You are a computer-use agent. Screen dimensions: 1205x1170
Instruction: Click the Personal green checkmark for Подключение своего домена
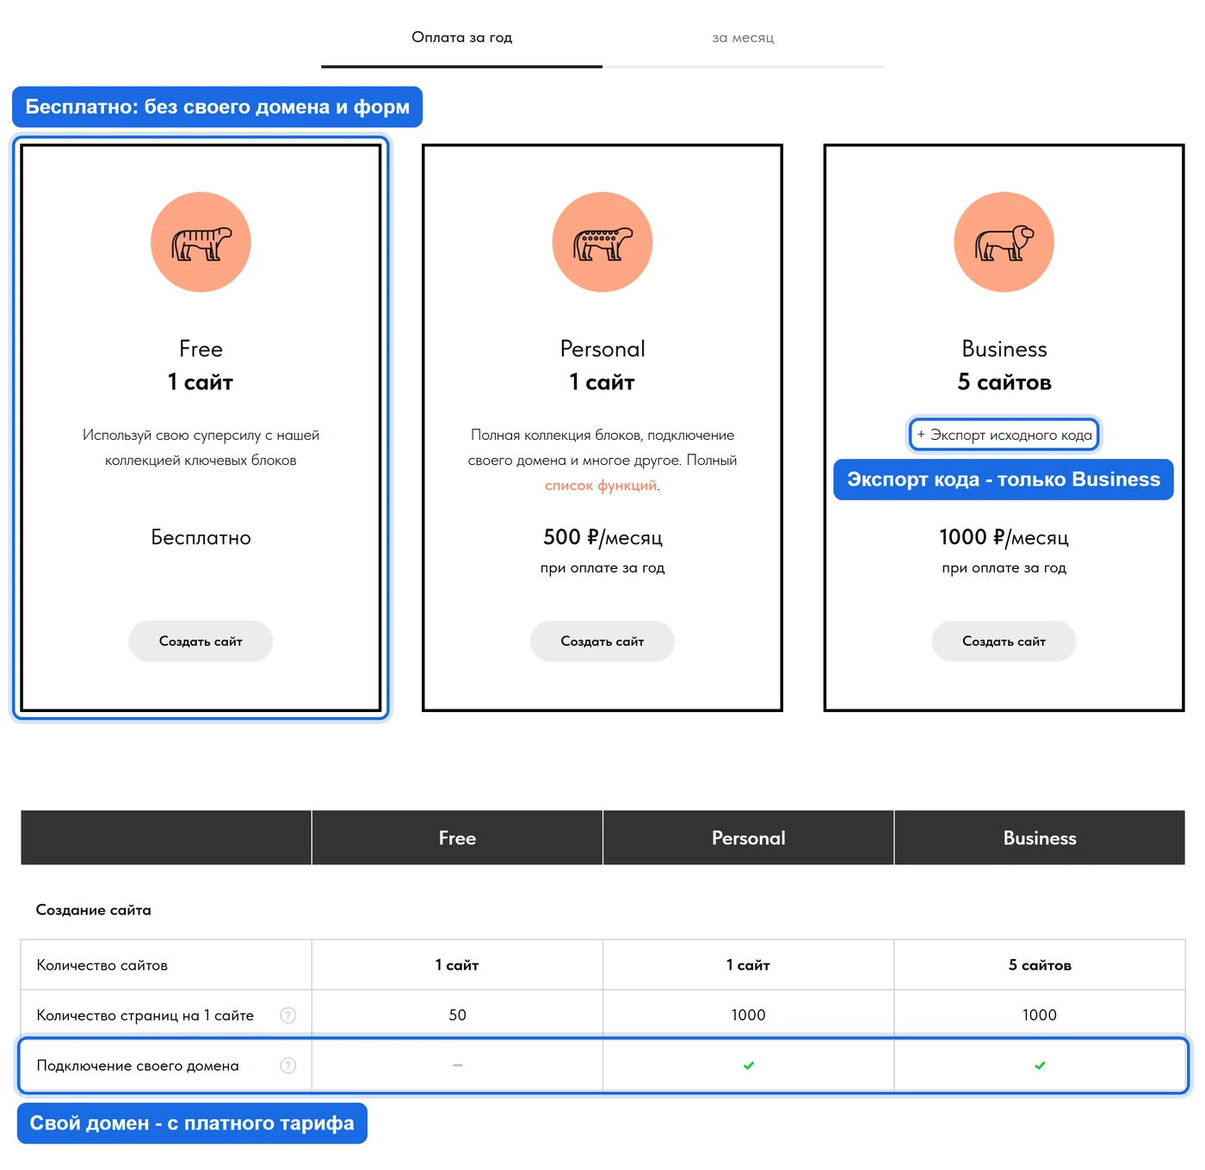(x=749, y=1066)
